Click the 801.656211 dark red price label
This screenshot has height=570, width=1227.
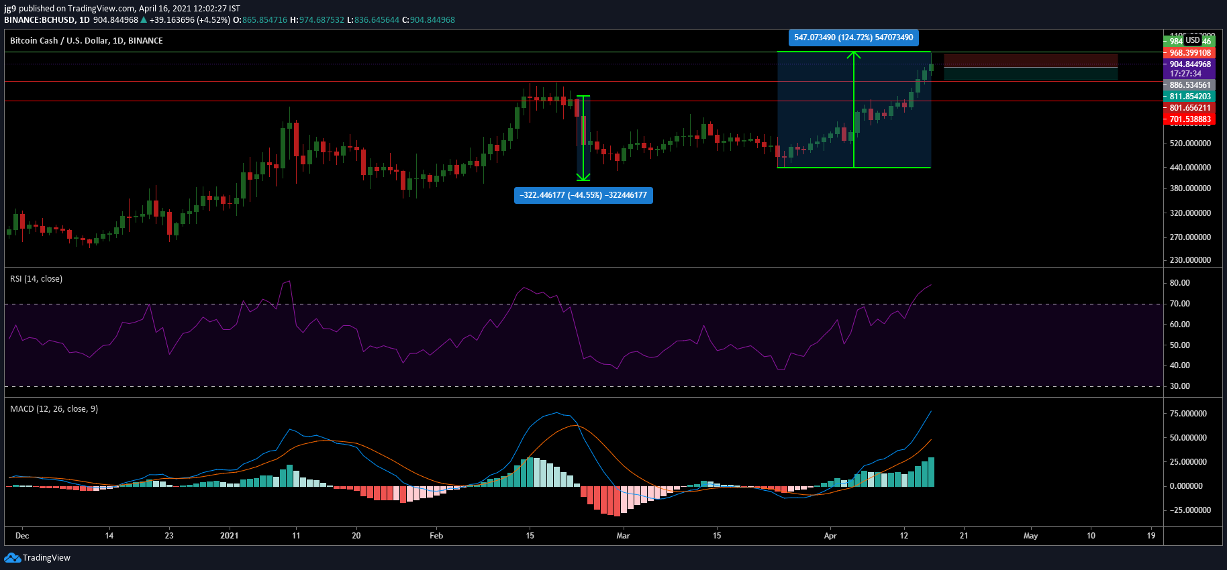pos(1189,108)
